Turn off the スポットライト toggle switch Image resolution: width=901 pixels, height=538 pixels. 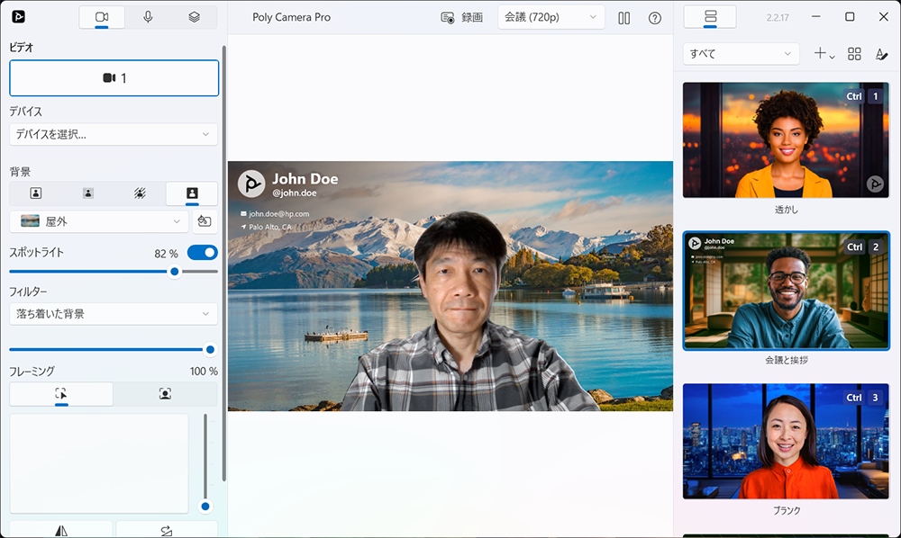(202, 253)
